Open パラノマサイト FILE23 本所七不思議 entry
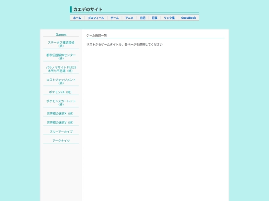The height and width of the screenshot is (201, 269). (61, 69)
